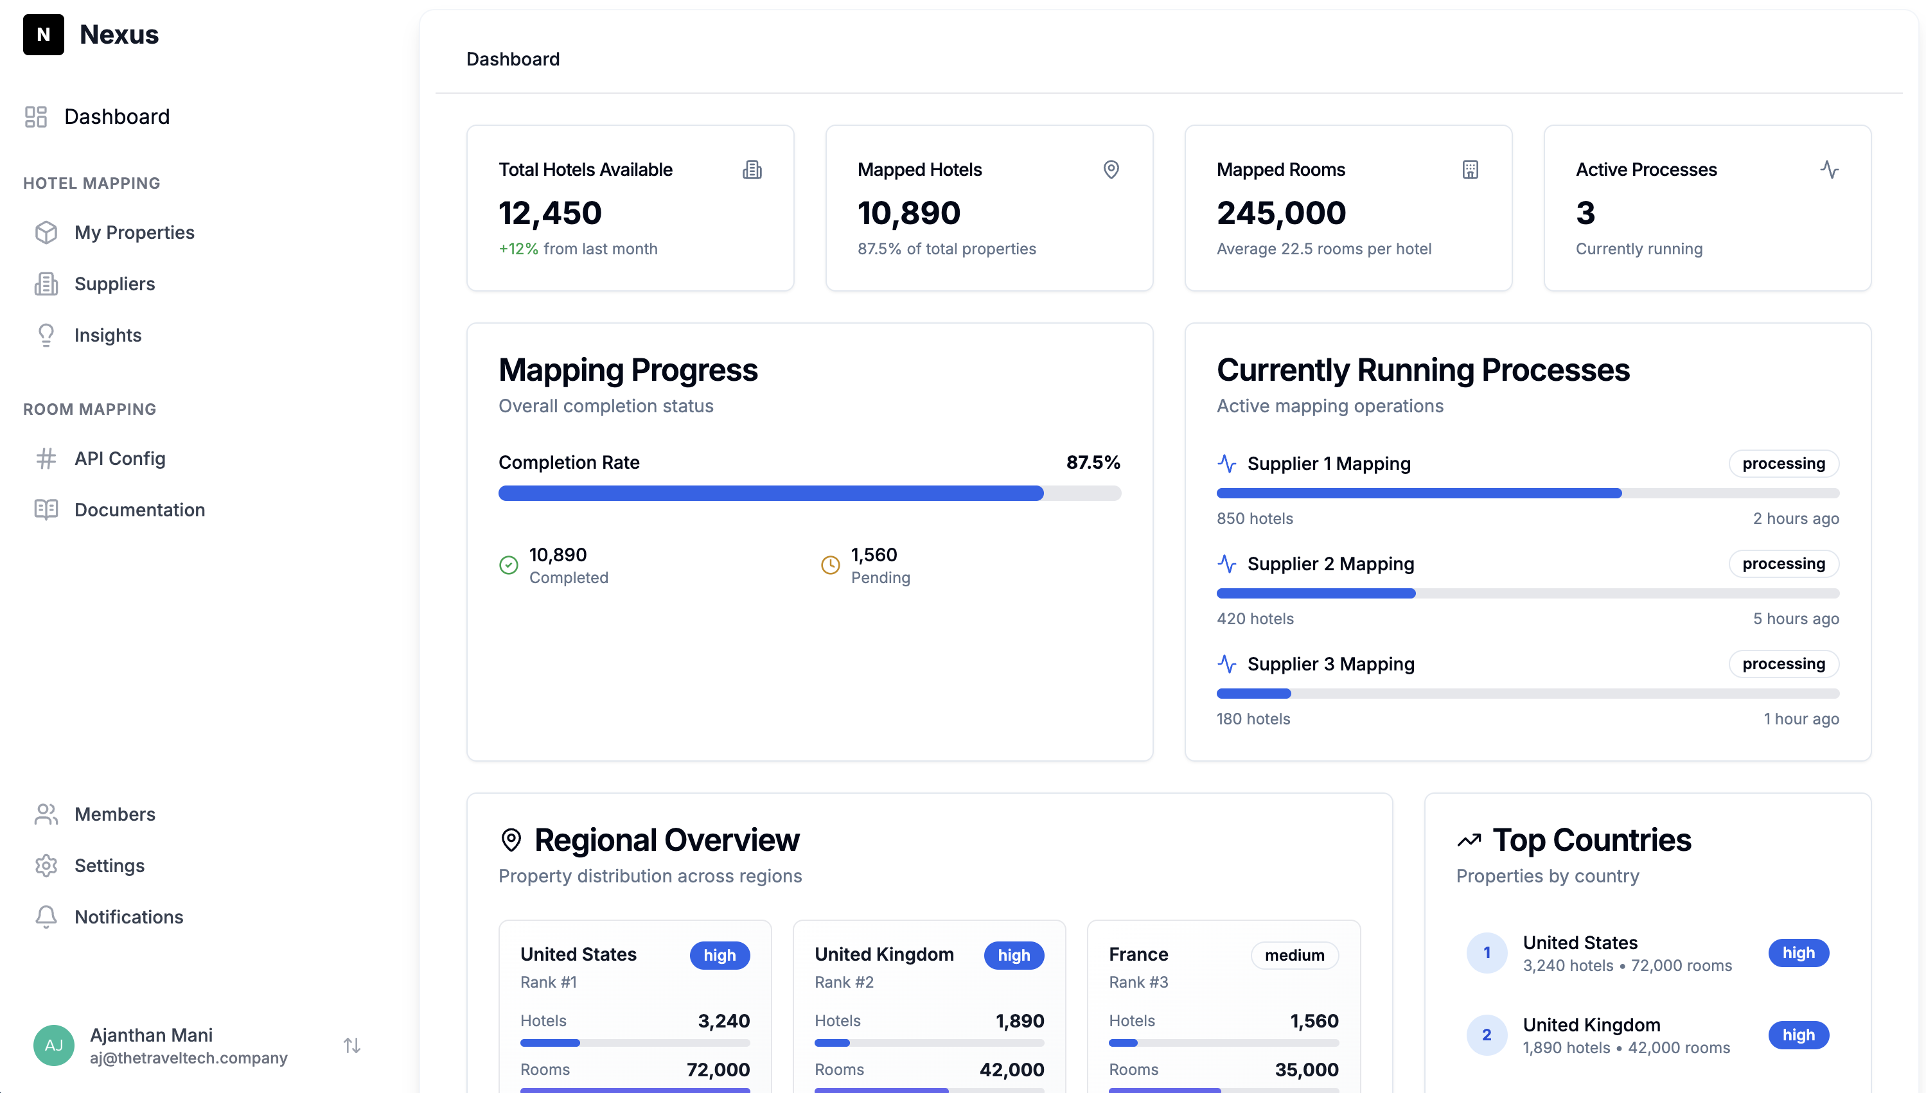Viewport: 1926px width, 1093px height.
Task: Click the sort arrows beside the user profile
Action: 351,1044
